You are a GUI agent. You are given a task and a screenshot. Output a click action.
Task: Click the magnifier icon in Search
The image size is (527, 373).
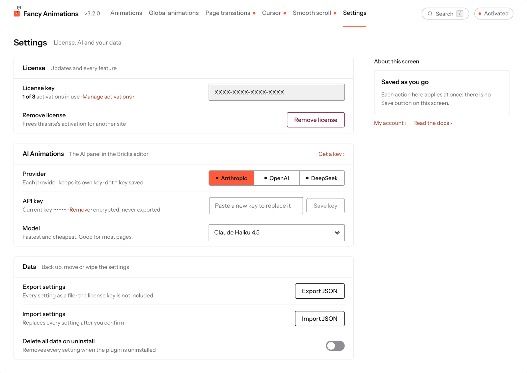pyautogui.click(x=430, y=14)
